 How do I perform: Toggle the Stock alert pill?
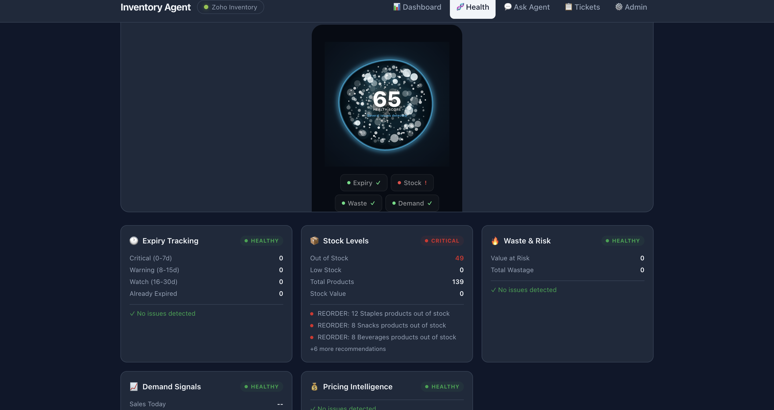point(412,183)
